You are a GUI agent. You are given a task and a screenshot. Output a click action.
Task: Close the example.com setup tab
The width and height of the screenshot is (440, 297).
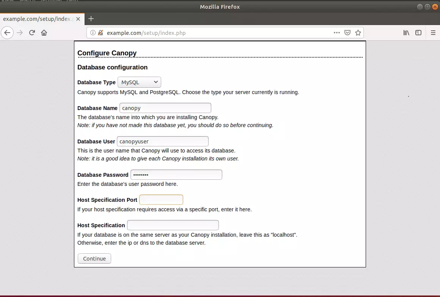pos(78,19)
